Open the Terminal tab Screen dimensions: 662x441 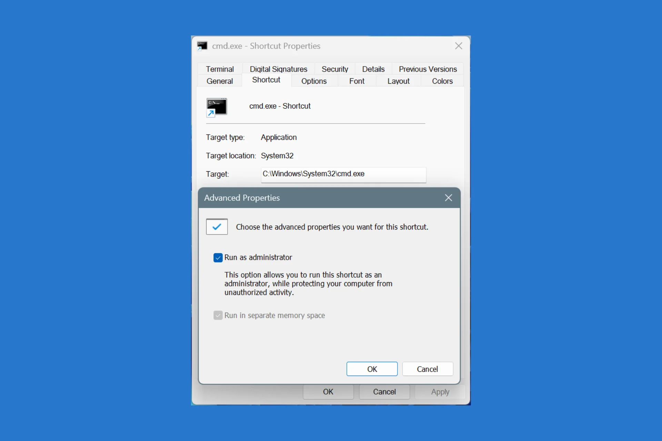tap(220, 69)
